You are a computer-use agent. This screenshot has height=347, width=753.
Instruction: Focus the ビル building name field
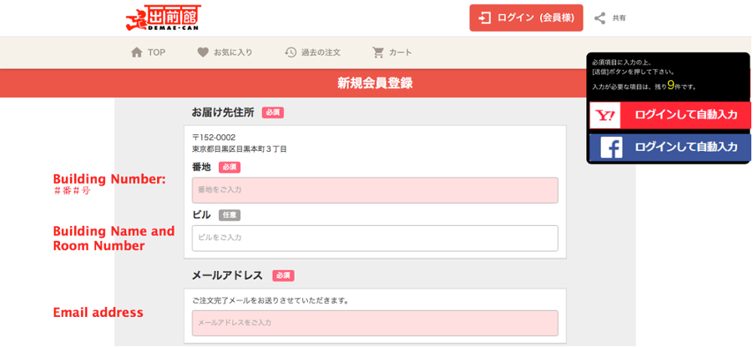(375, 238)
